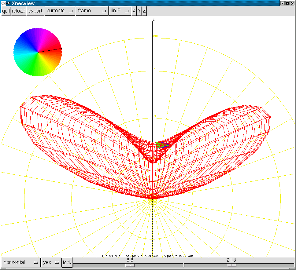View along the Y axis
Image resolution: width=296 pixels, height=270 pixels.
[x=139, y=11]
